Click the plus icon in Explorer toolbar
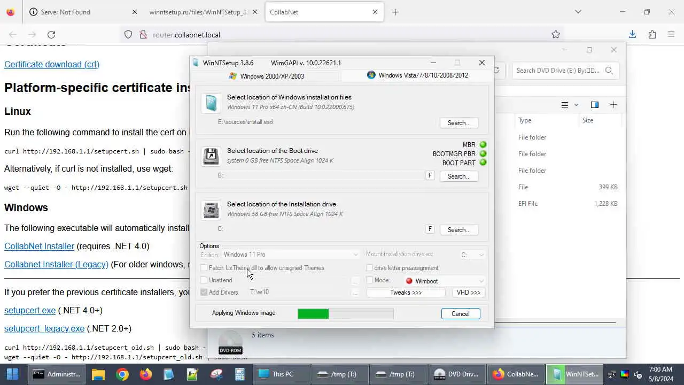Screen dimensions: 684x385 (x=613, y=105)
